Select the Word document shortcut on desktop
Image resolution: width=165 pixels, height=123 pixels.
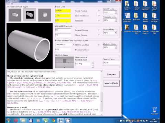tap(127, 17)
